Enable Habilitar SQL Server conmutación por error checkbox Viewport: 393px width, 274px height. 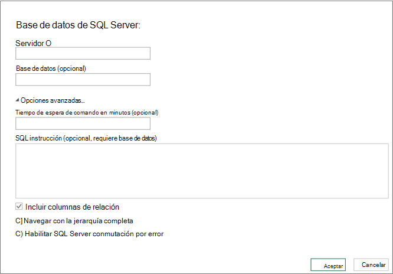click(19, 233)
